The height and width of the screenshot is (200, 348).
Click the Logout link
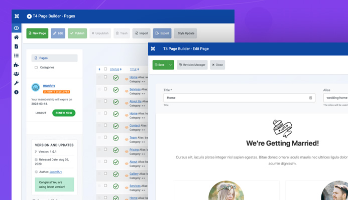41,113
